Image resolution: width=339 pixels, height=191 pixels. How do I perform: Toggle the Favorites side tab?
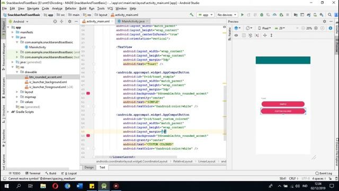4,138
